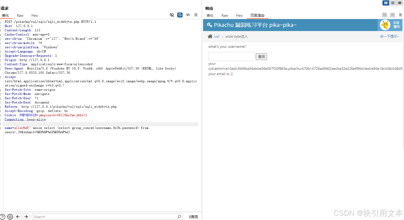Click name=allen%df' payload body line
404x220 pixels.
[76, 130]
